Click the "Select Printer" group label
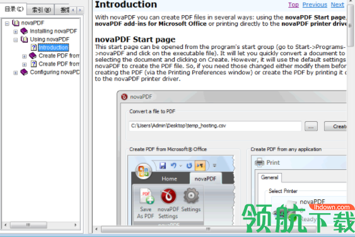The width and height of the screenshot is (355, 237). click(x=283, y=191)
